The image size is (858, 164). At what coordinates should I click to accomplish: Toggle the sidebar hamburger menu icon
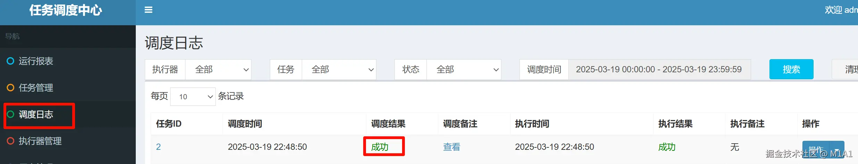(x=149, y=10)
